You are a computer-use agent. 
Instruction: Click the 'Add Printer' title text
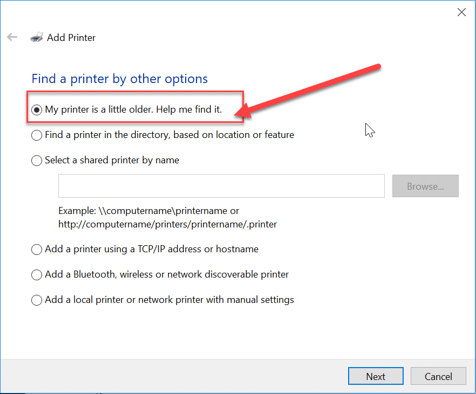pyautogui.click(x=71, y=38)
